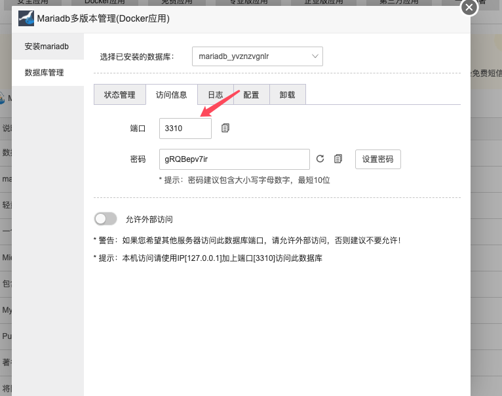
Task: Open the 配置 tab
Action: coord(251,95)
